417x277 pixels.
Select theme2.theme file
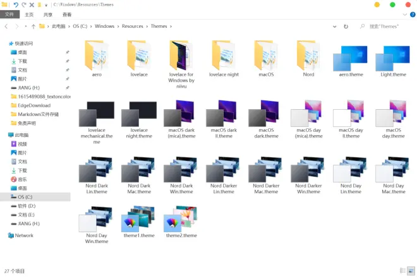point(181,222)
